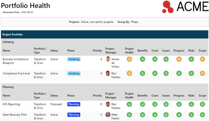The width and height of the screenshot is (209, 121).
Task: Click amber Scope indicator for Compliance Front-end
Action: pyautogui.click(x=202, y=73)
